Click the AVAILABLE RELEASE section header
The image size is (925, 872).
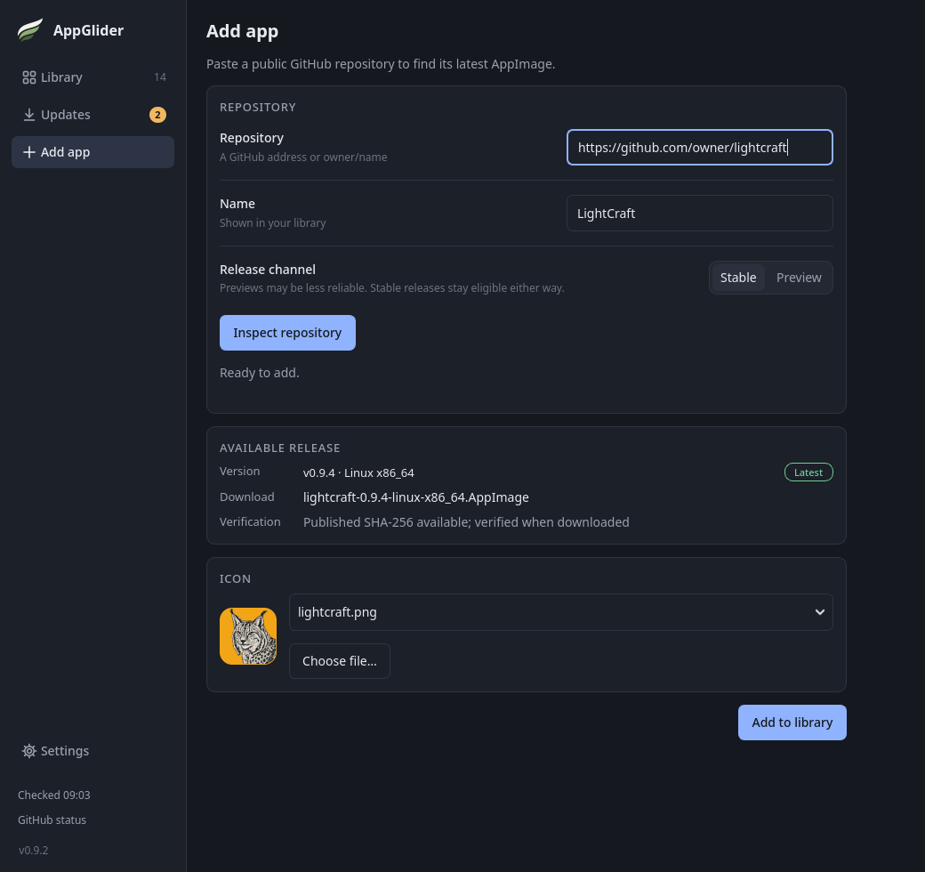[x=279, y=448]
